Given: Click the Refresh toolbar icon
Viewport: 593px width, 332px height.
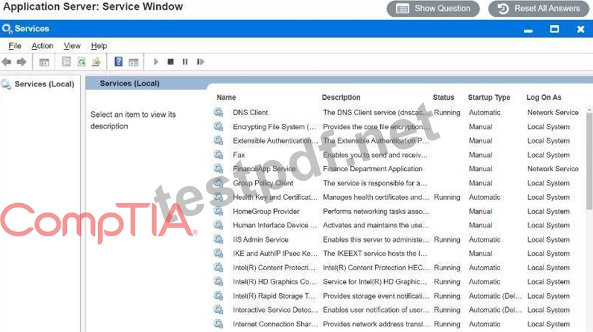Looking at the screenshot, I should pos(81,62).
